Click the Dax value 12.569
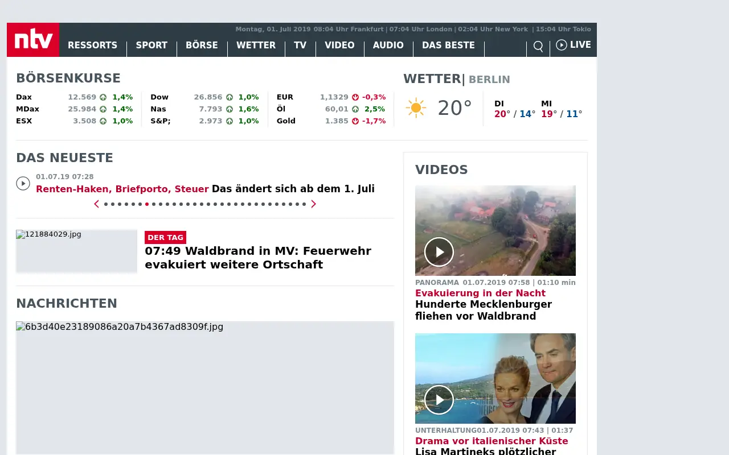The image size is (729, 455). coord(82,97)
